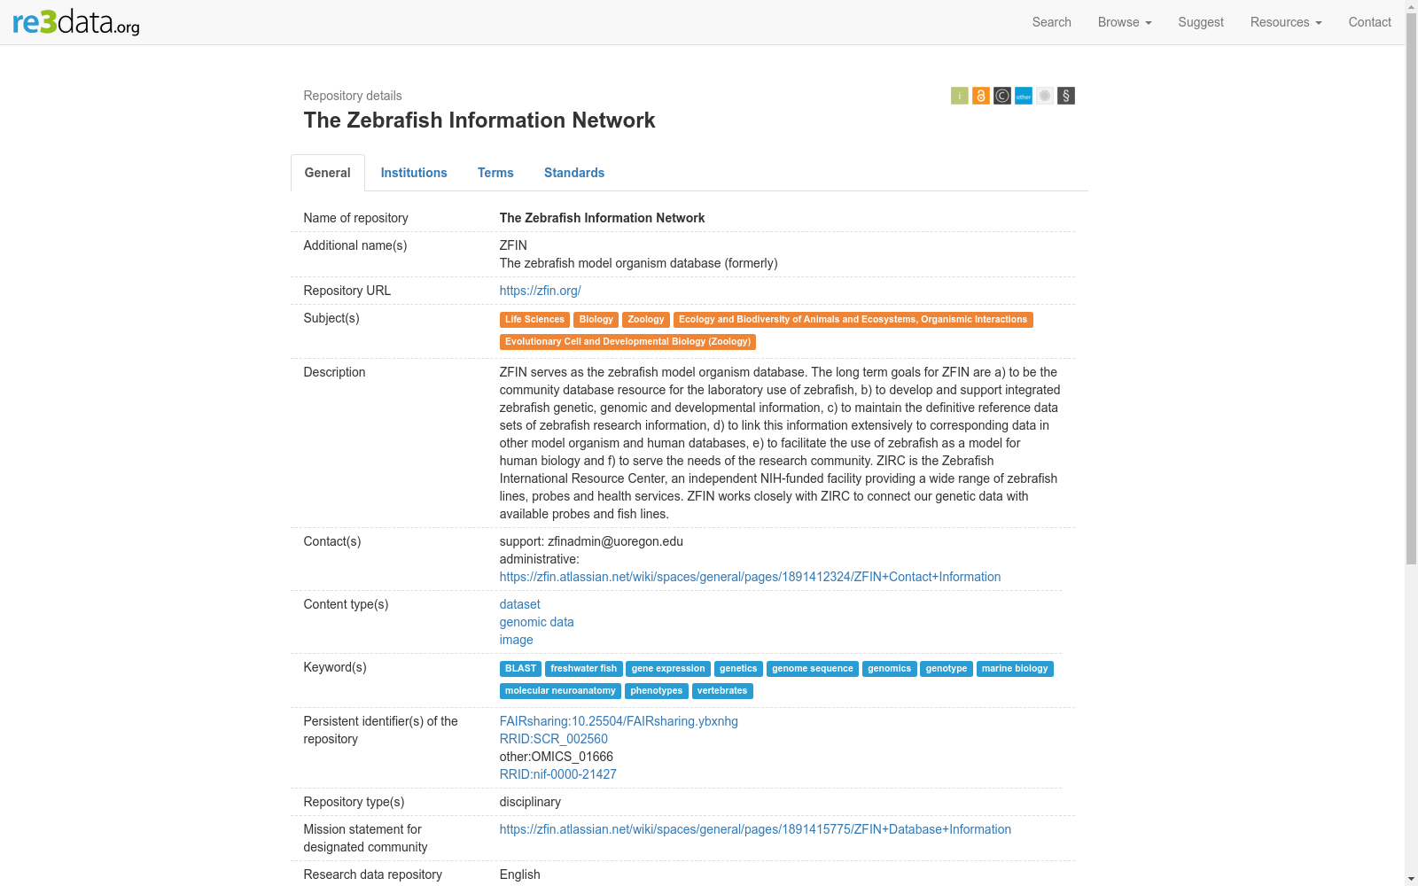1418x886 pixels.
Task: Open the ZFIN Contact Information link
Action: click(750, 577)
